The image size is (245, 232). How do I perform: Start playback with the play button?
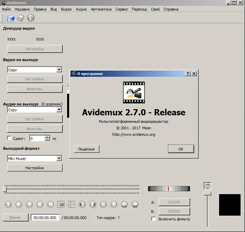pos(8,204)
